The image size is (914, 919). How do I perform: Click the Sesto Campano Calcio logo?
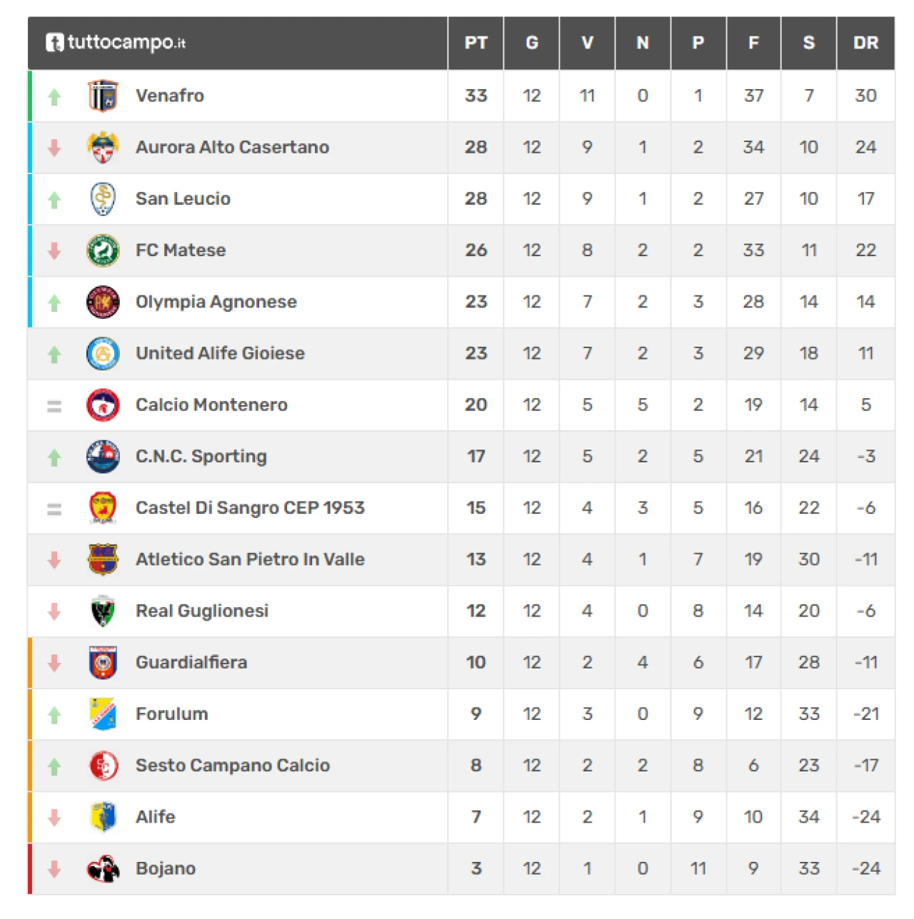pyautogui.click(x=103, y=766)
